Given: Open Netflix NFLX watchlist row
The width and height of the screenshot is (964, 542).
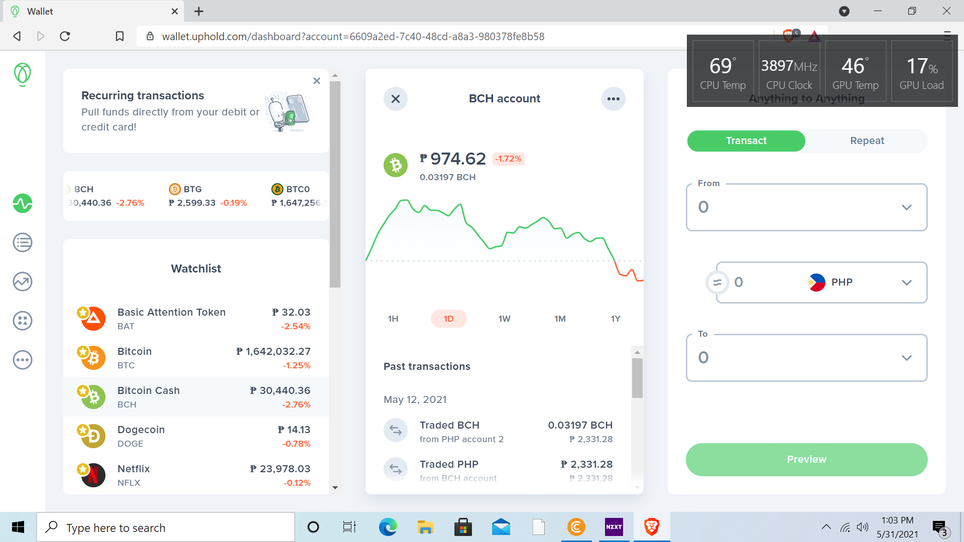Looking at the screenshot, I should click(x=196, y=475).
